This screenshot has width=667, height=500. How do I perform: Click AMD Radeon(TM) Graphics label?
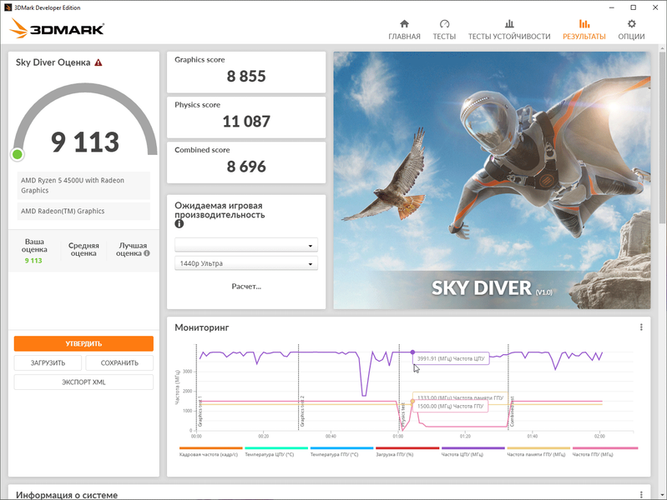pyautogui.click(x=83, y=211)
